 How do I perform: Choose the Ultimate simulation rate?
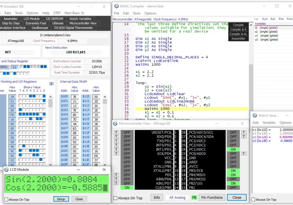(x=58, y=23)
